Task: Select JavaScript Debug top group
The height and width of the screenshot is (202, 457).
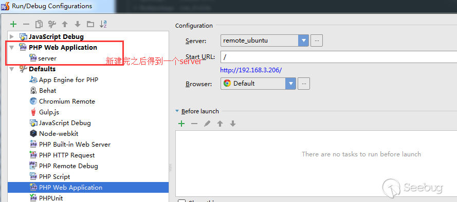Action: (x=51, y=36)
